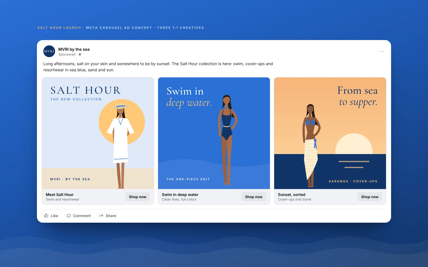Click THE ONE-PIECE EDIT label

coord(188,179)
